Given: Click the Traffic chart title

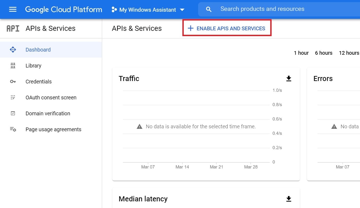Looking at the screenshot, I should pos(129,79).
